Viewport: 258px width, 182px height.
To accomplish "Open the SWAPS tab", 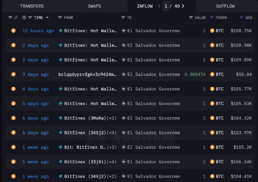I will point(94,6).
